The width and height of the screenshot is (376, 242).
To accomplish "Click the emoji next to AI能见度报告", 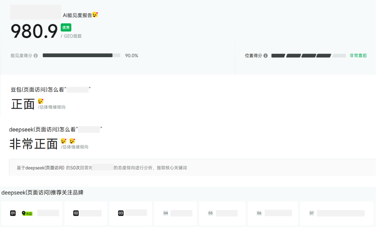I will pyautogui.click(x=95, y=15).
